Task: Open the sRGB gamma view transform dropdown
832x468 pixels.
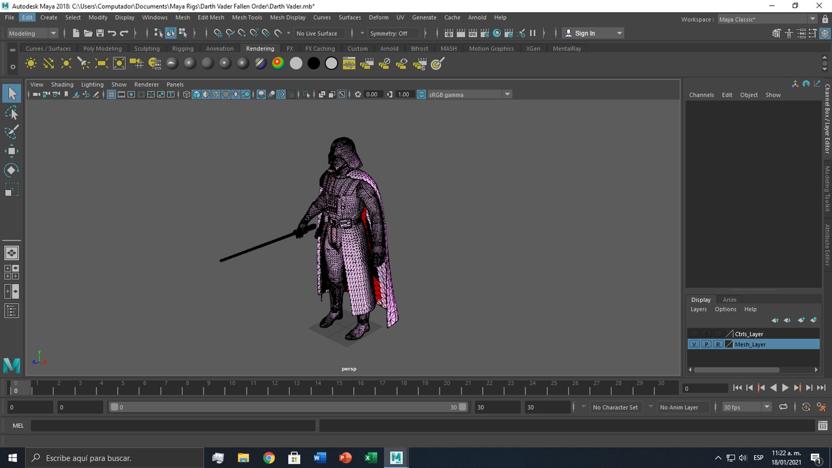Action: [x=470, y=94]
